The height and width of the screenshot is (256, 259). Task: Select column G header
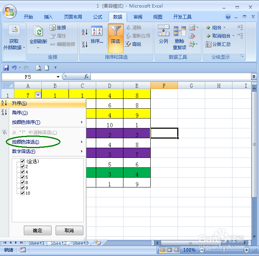[x=191, y=86]
